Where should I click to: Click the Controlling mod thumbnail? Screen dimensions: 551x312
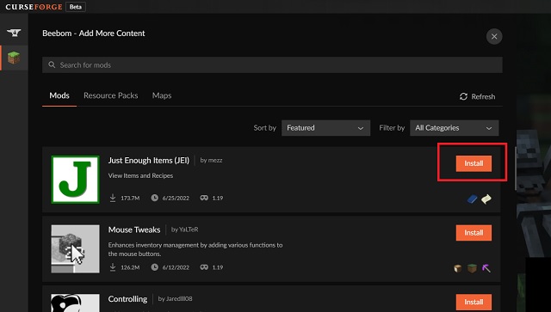(75, 303)
